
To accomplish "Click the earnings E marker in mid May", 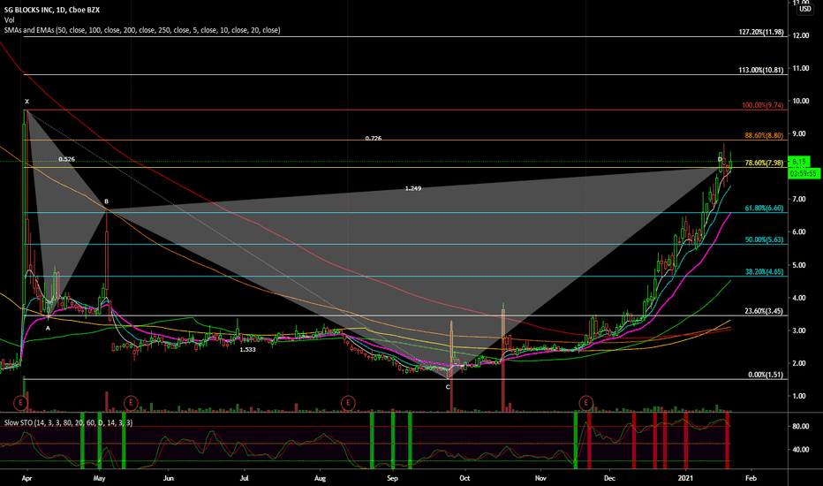I will tap(131, 404).
